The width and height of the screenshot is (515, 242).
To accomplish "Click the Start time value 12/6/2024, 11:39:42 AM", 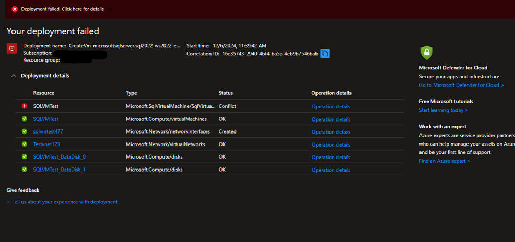I will click(239, 46).
